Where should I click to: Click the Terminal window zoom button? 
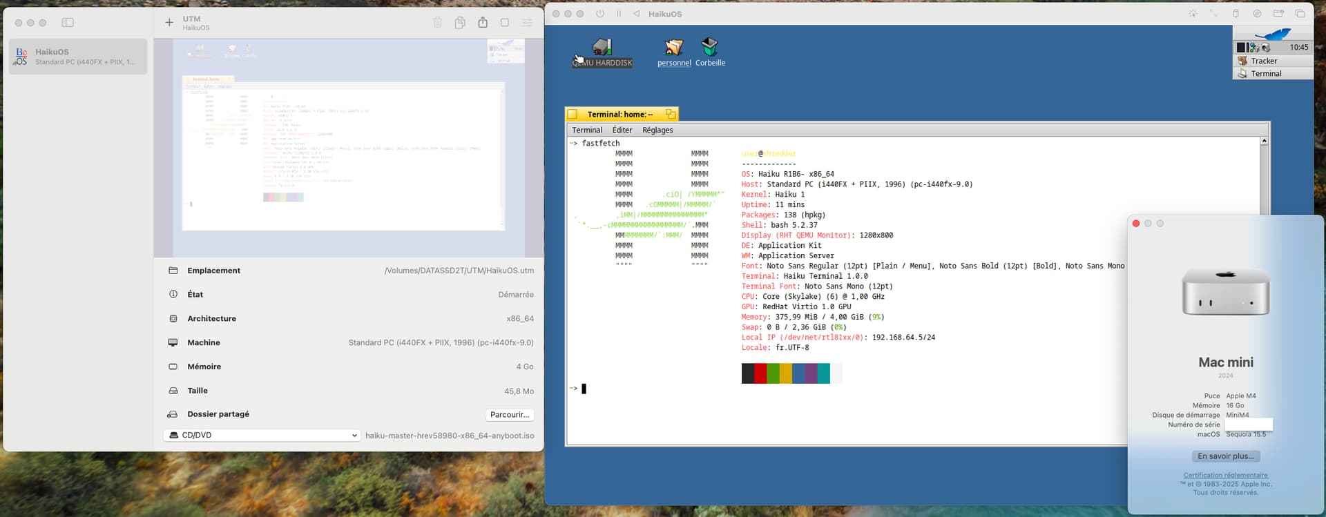click(x=670, y=114)
